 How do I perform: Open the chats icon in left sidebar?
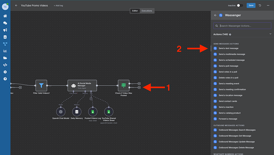click(x=5, y=23)
